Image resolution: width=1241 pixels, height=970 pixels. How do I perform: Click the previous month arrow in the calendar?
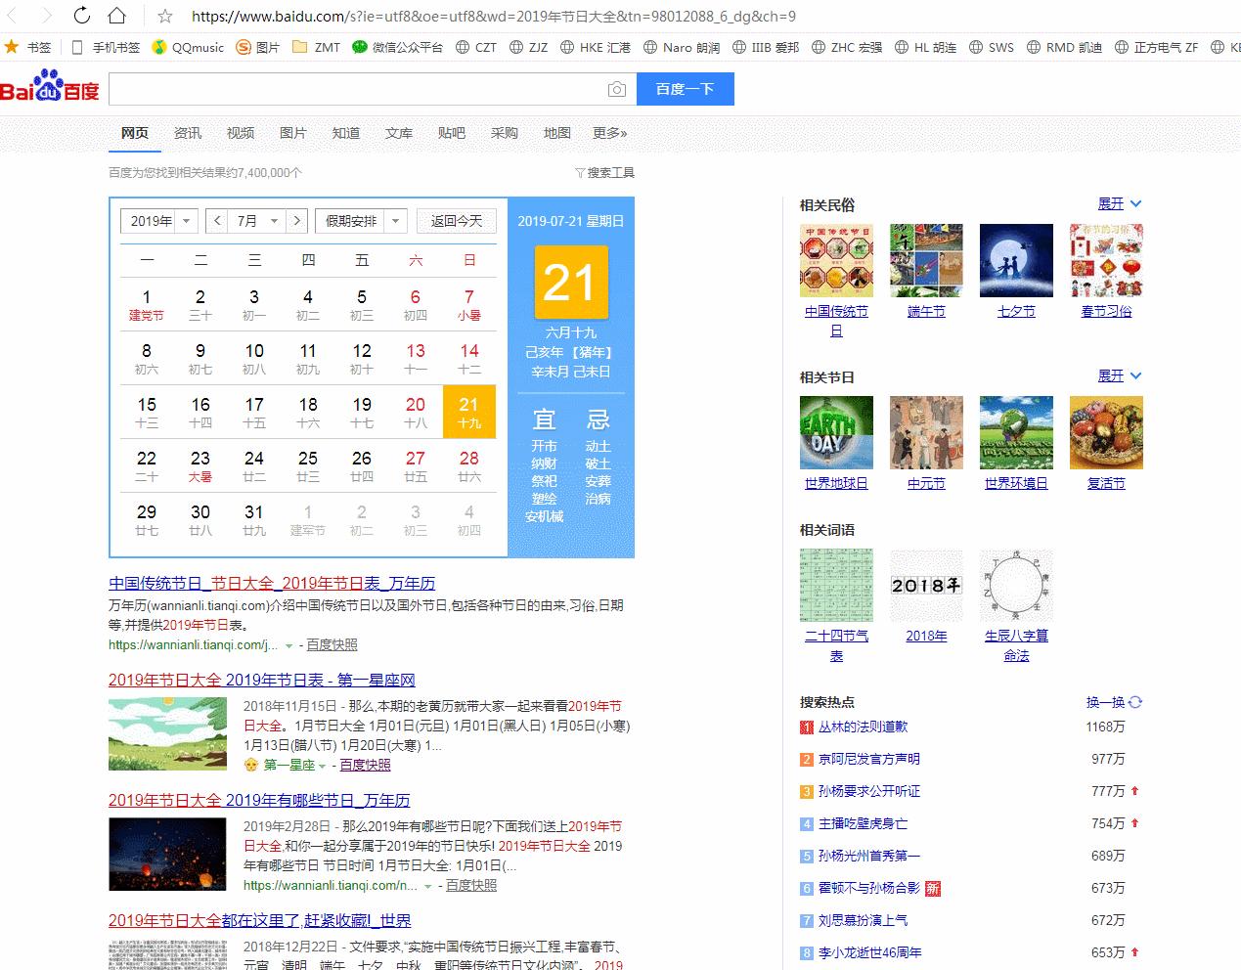(216, 220)
